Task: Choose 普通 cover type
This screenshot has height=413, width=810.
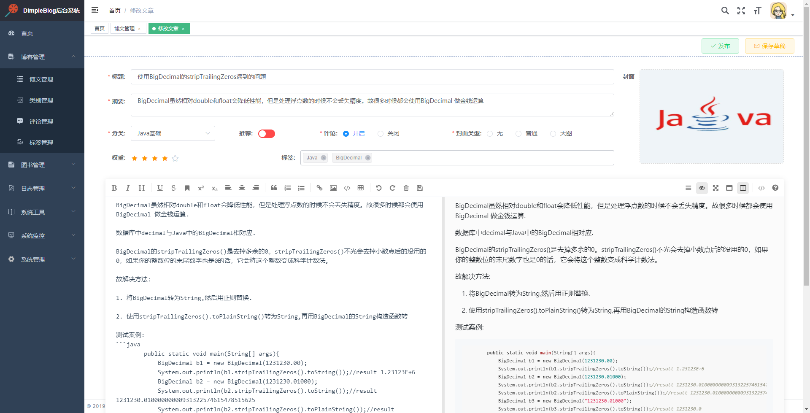Action: pos(526,133)
